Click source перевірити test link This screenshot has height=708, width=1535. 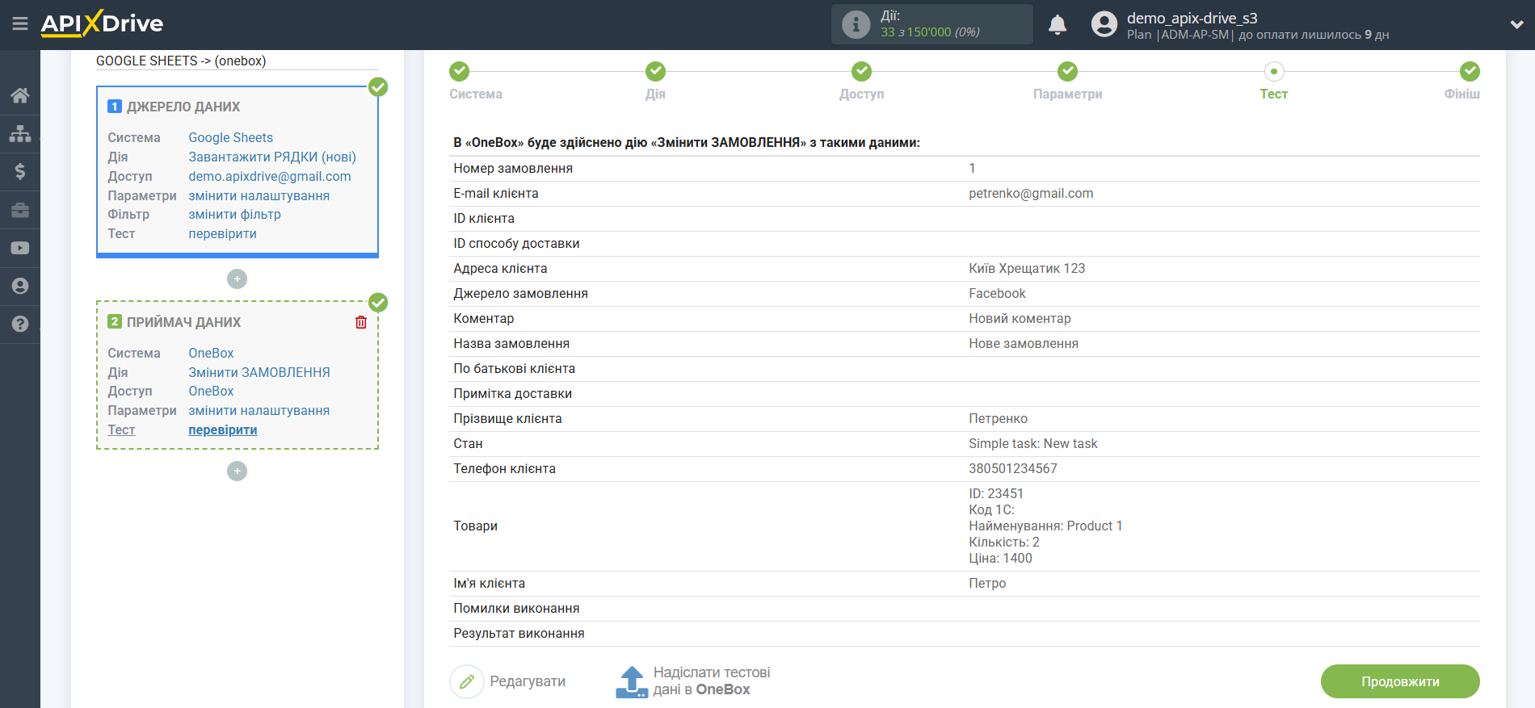pos(222,234)
